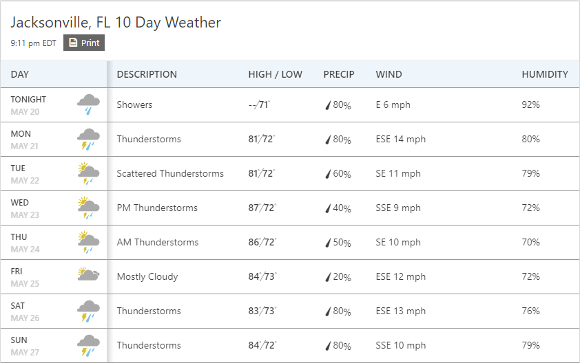The width and height of the screenshot is (580, 363).
Task: Select the Mostly Cloudy description text
Action: [x=147, y=276]
